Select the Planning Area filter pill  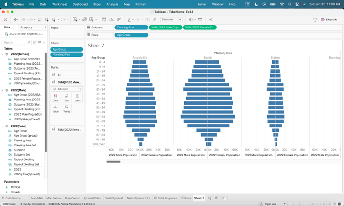(x=66, y=54)
